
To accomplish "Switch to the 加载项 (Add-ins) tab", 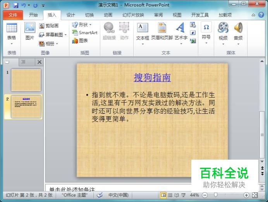I will [225, 15].
